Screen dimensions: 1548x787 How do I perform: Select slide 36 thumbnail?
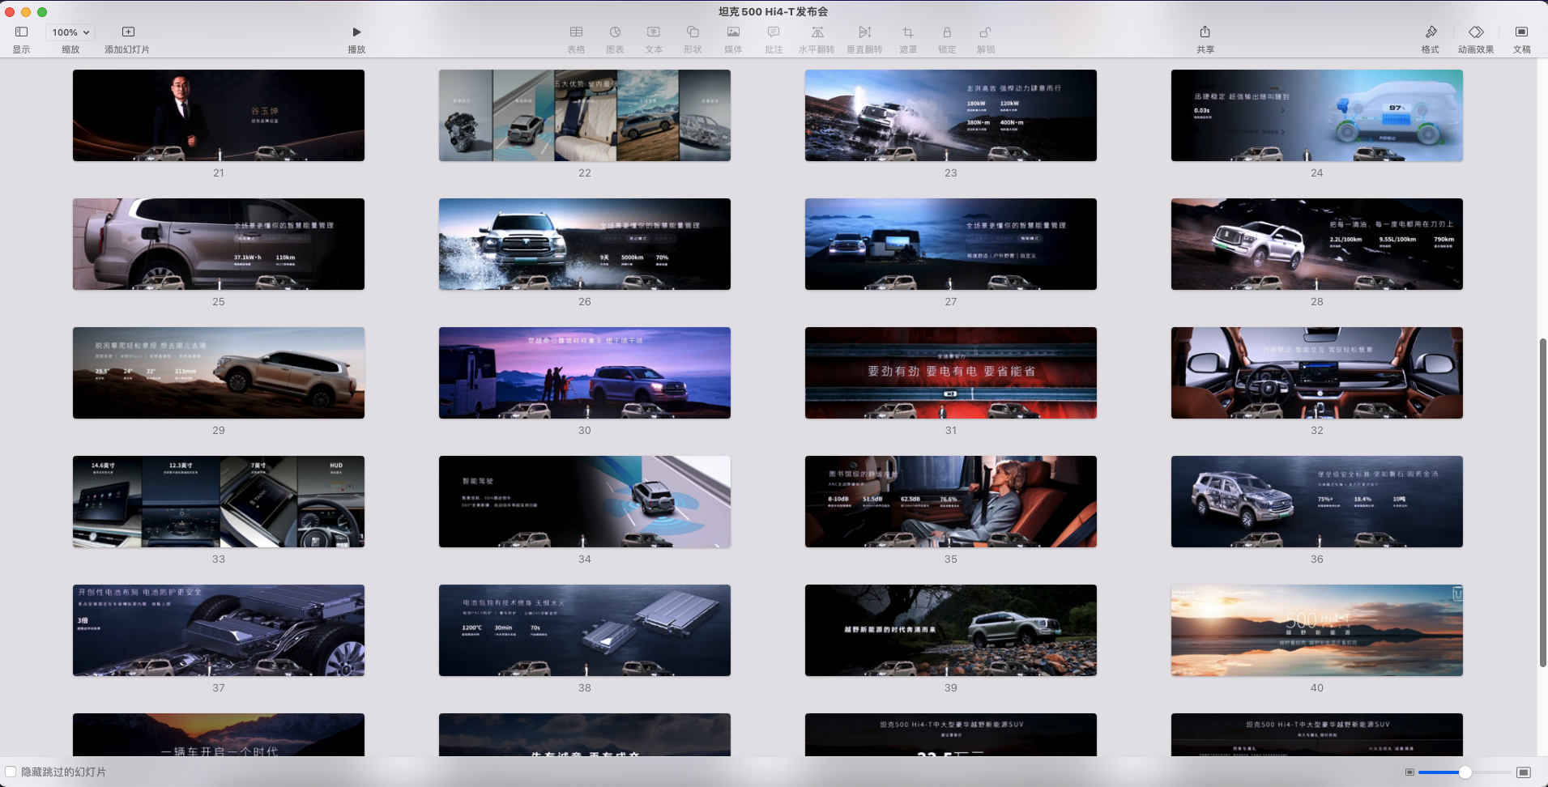click(1317, 501)
